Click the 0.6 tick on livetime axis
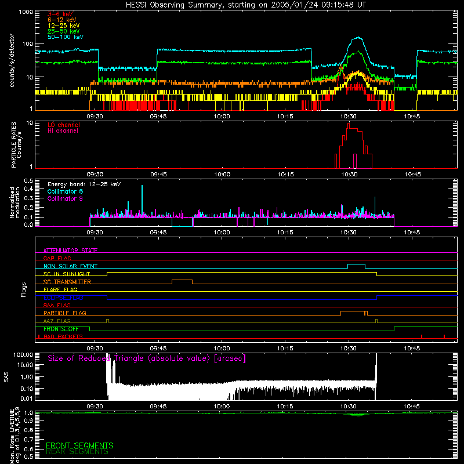 (x=28, y=449)
